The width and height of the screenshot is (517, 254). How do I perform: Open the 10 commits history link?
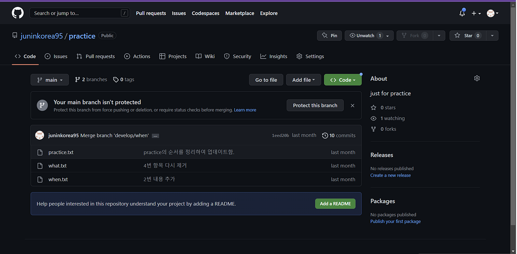[x=339, y=135]
